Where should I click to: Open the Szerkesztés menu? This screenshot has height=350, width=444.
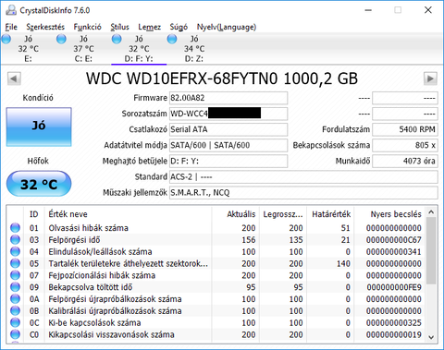[45, 27]
